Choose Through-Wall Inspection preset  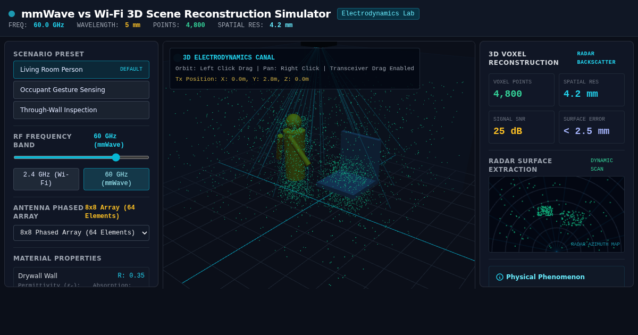pyautogui.click(x=81, y=110)
